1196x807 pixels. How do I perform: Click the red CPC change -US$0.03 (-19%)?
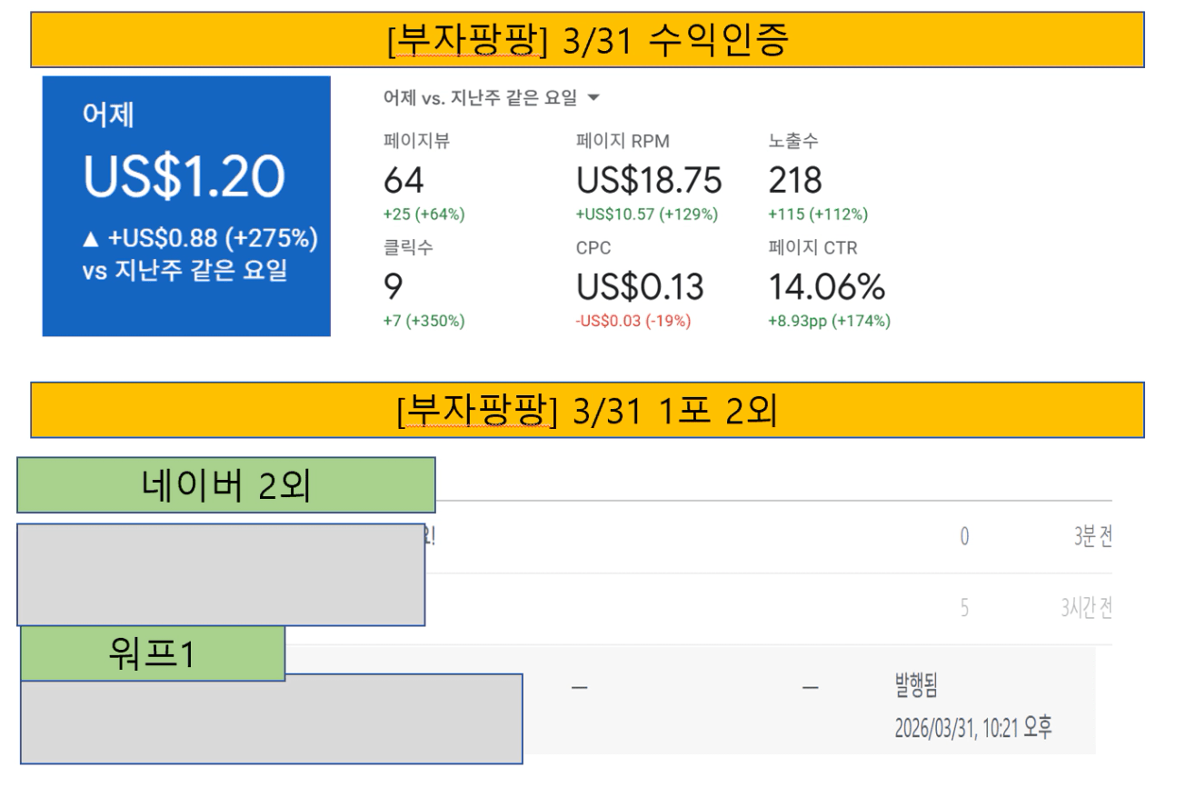pos(633,321)
